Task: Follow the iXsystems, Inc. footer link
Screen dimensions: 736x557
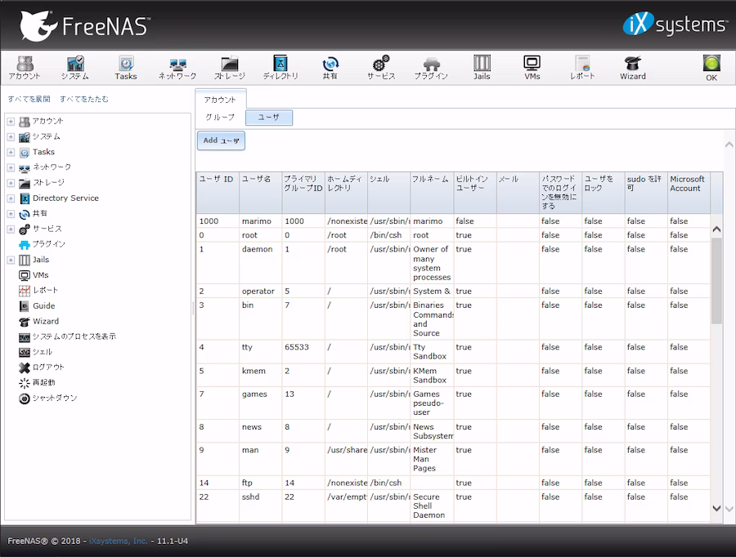Action: 119,541
